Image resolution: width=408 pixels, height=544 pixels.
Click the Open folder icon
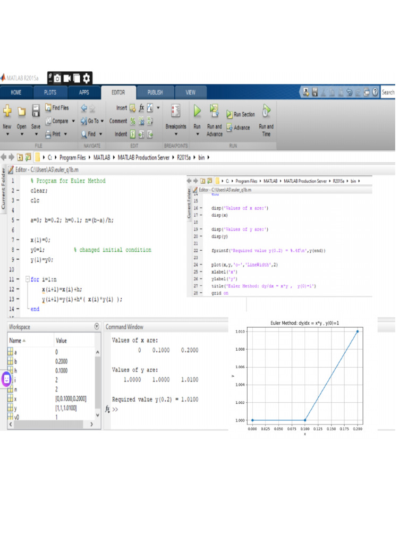pos(21,112)
